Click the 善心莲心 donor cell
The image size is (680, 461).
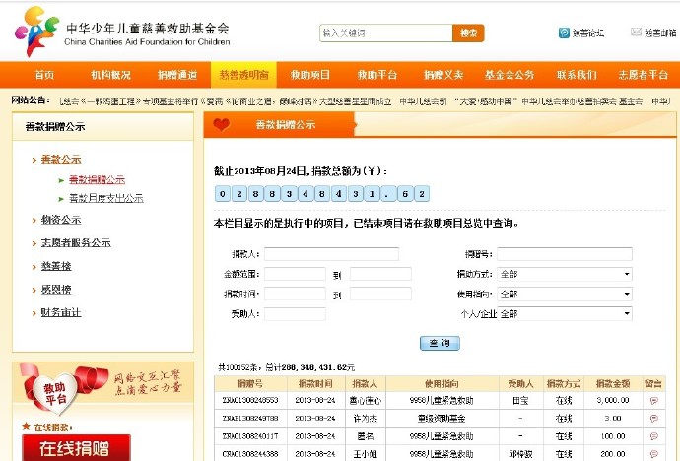pyautogui.click(x=366, y=401)
